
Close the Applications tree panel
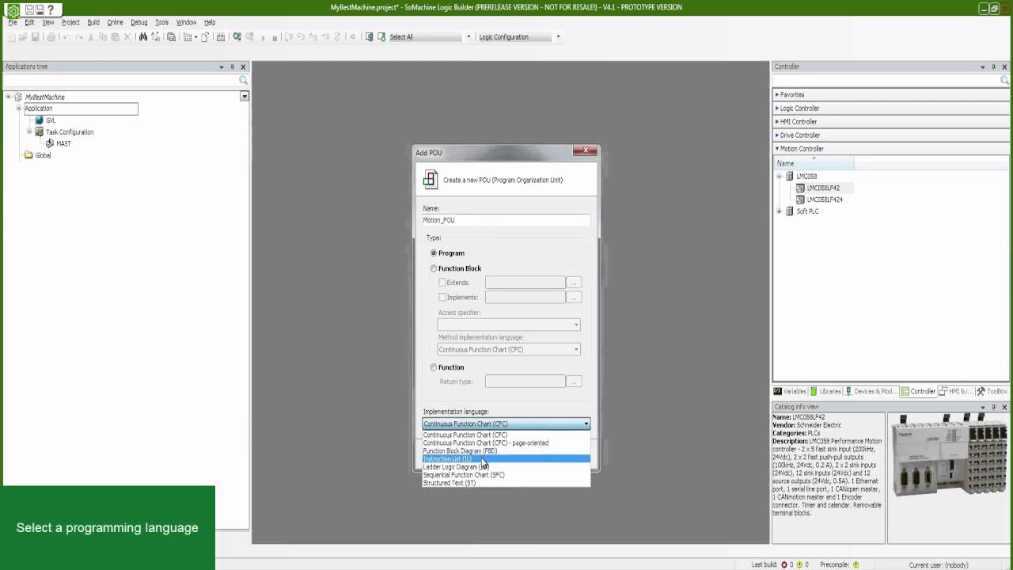point(243,66)
